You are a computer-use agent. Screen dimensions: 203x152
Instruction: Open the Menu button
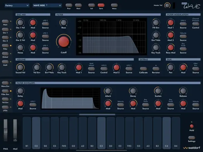point(114,5)
